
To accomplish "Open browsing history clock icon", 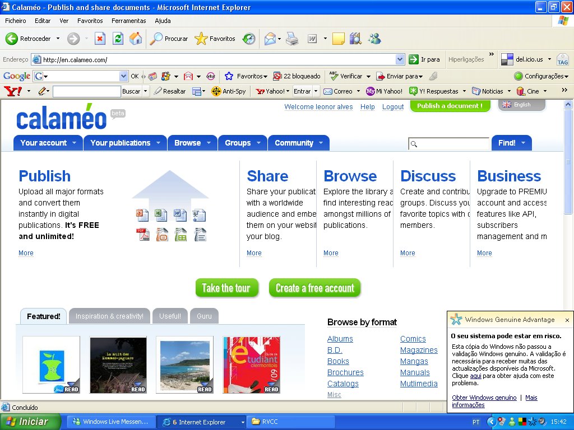I will [x=249, y=39].
